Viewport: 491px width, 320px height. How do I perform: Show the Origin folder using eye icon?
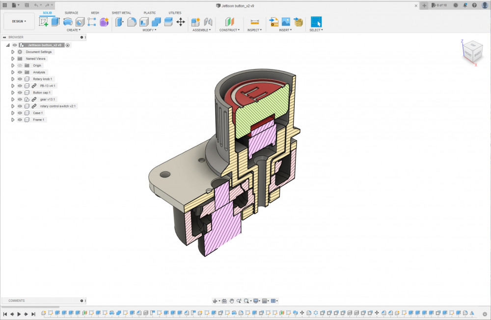[x=20, y=65]
